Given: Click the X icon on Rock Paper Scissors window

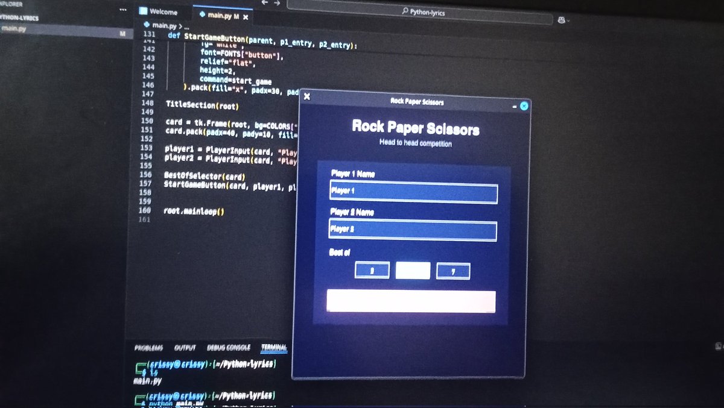Looking at the screenshot, I should [x=306, y=96].
